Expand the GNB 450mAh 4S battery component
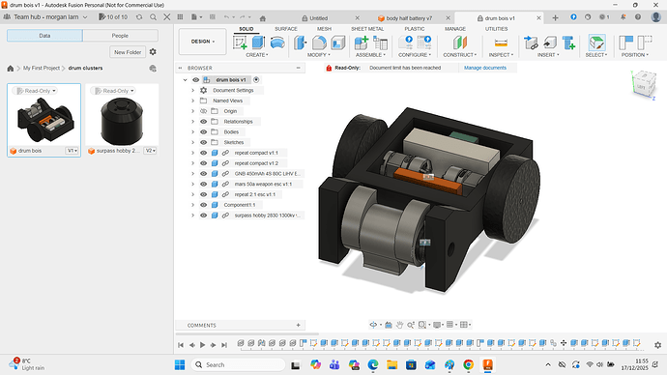Image resolution: width=667 pixels, height=375 pixels. [192, 173]
